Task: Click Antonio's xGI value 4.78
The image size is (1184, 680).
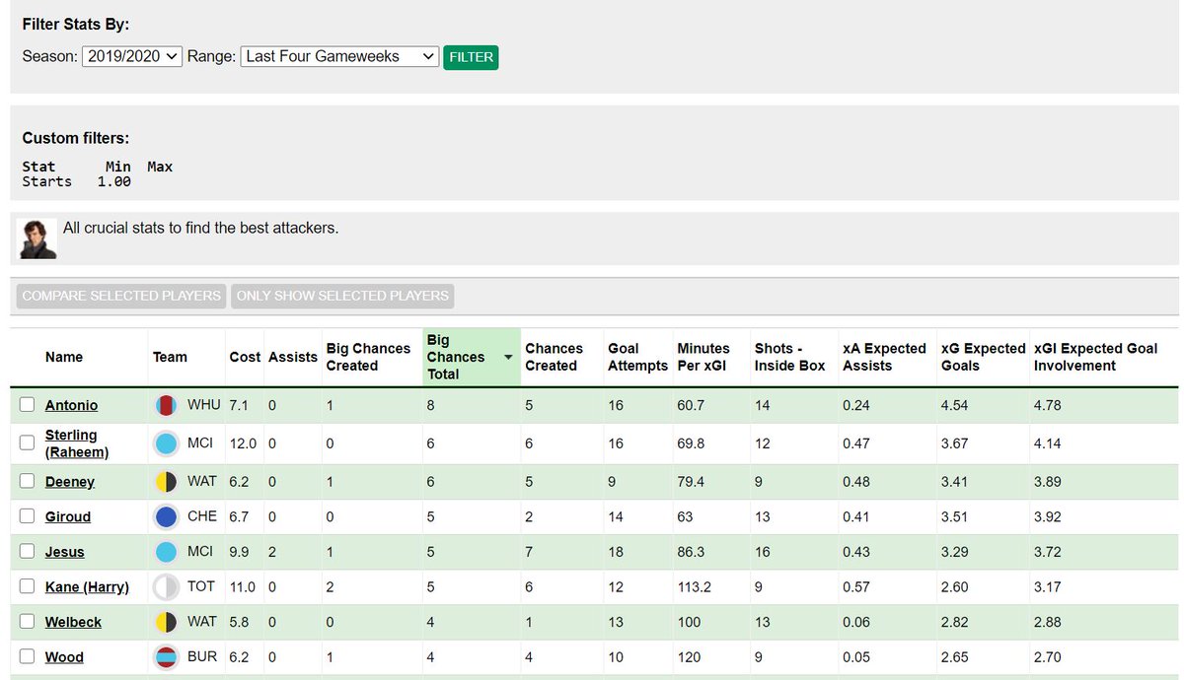Action: click(x=1048, y=405)
